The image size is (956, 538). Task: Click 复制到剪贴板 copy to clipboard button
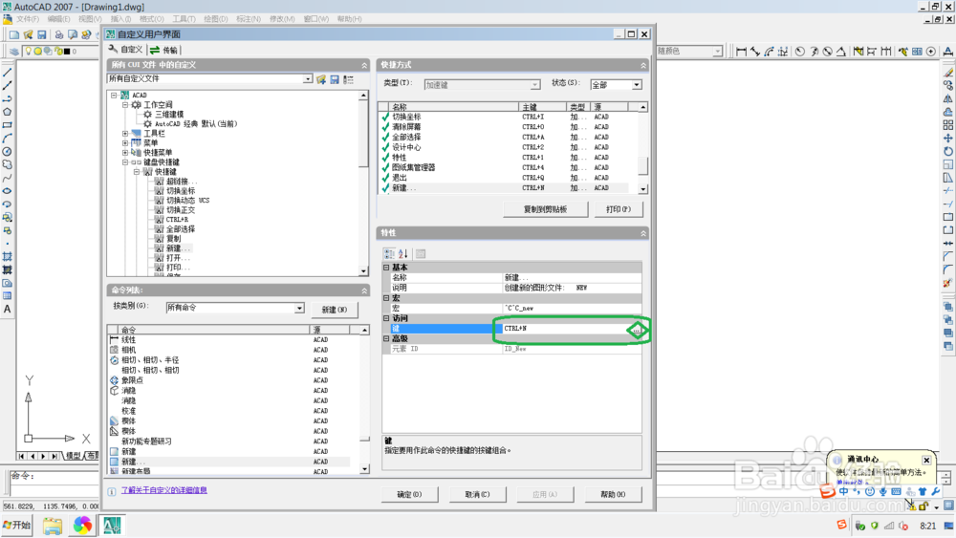(546, 209)
